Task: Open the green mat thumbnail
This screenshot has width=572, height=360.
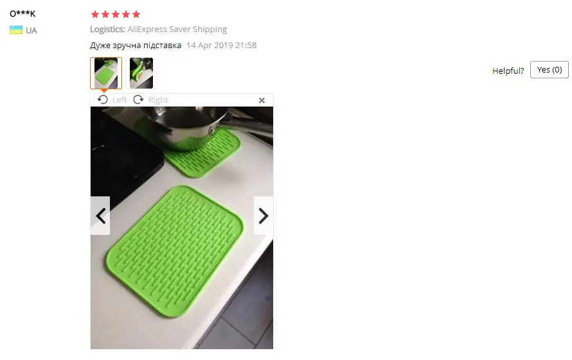Action: (x=106, y=73)
